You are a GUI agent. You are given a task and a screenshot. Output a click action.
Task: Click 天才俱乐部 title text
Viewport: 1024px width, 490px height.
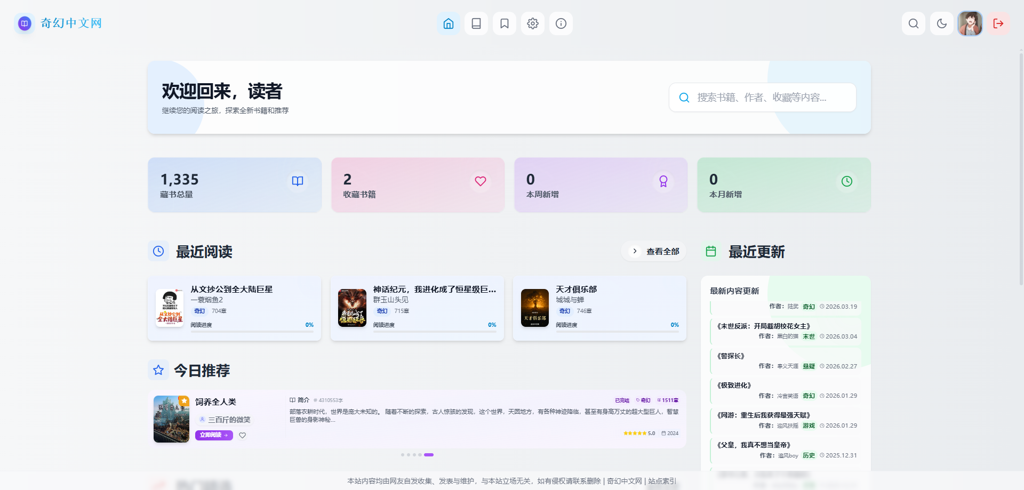point(577,290)
